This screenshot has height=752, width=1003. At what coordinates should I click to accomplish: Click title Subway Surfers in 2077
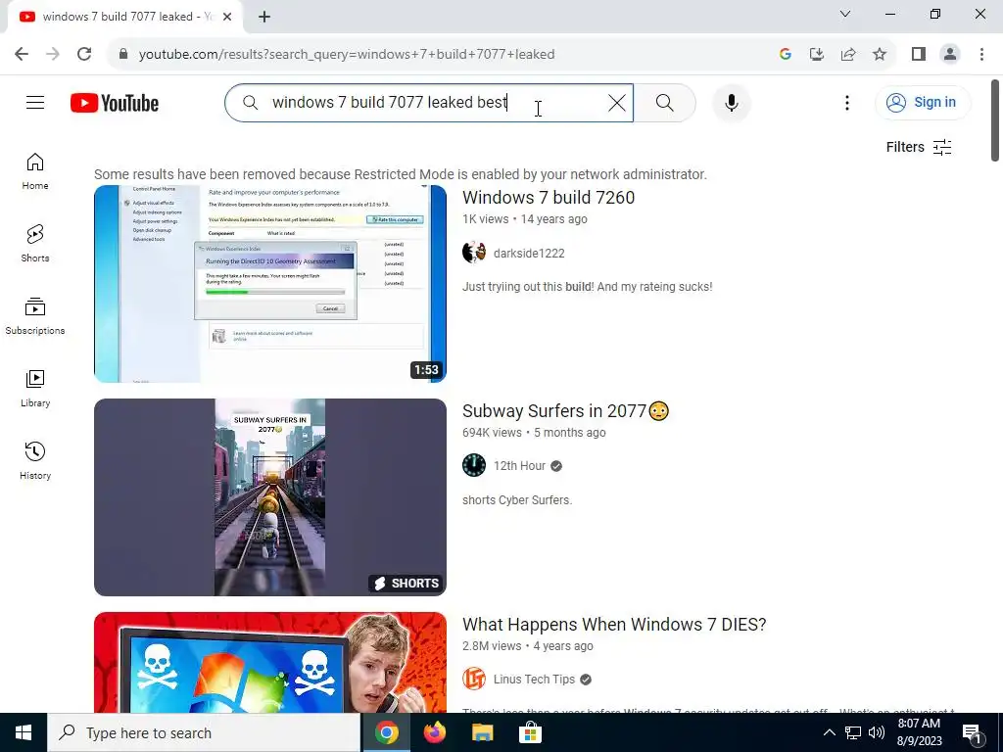(x=565, y=411)
